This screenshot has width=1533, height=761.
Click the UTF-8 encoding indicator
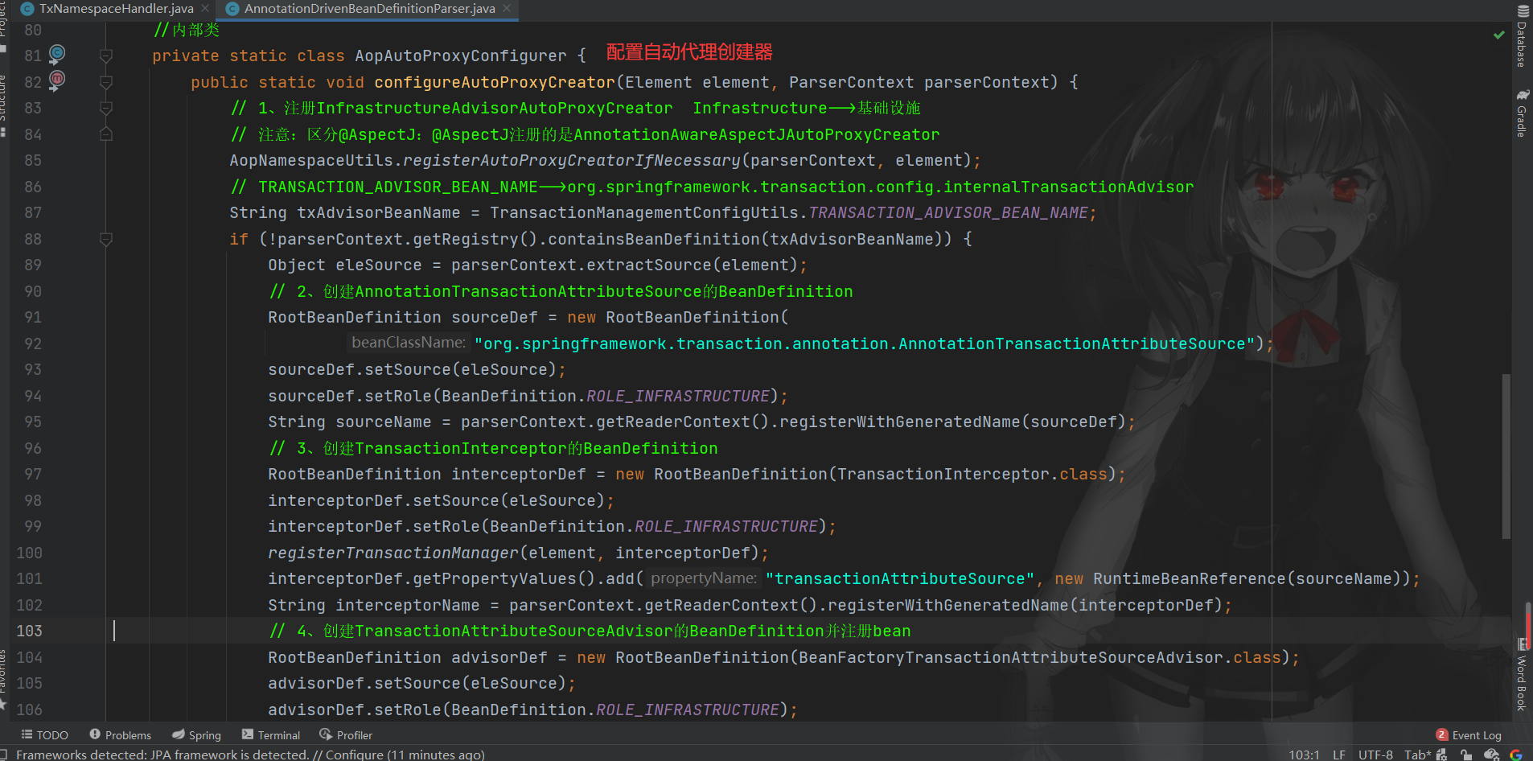tap(1375, 755)
